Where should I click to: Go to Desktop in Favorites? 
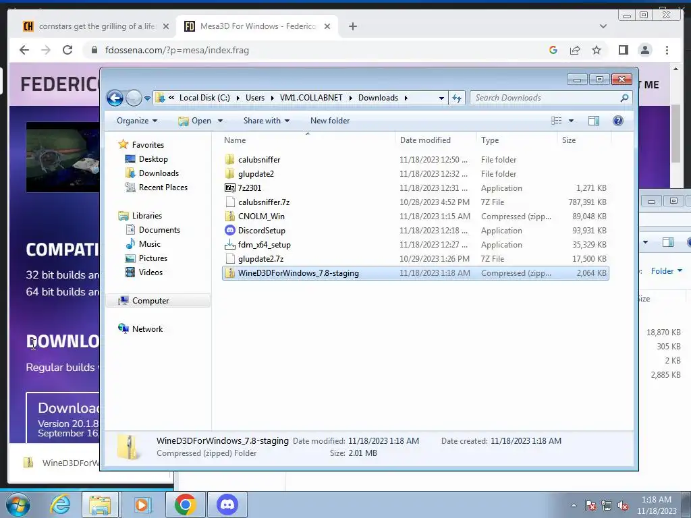(153, 159)
